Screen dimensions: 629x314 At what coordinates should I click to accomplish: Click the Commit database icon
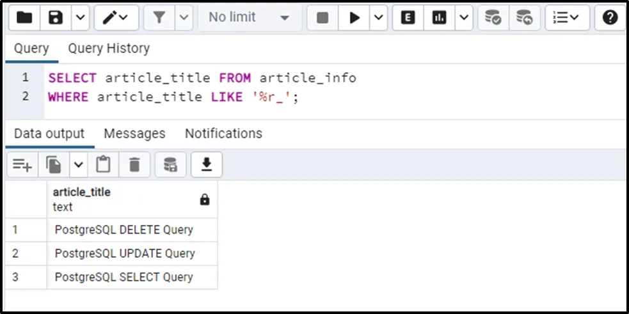[493, 18]
